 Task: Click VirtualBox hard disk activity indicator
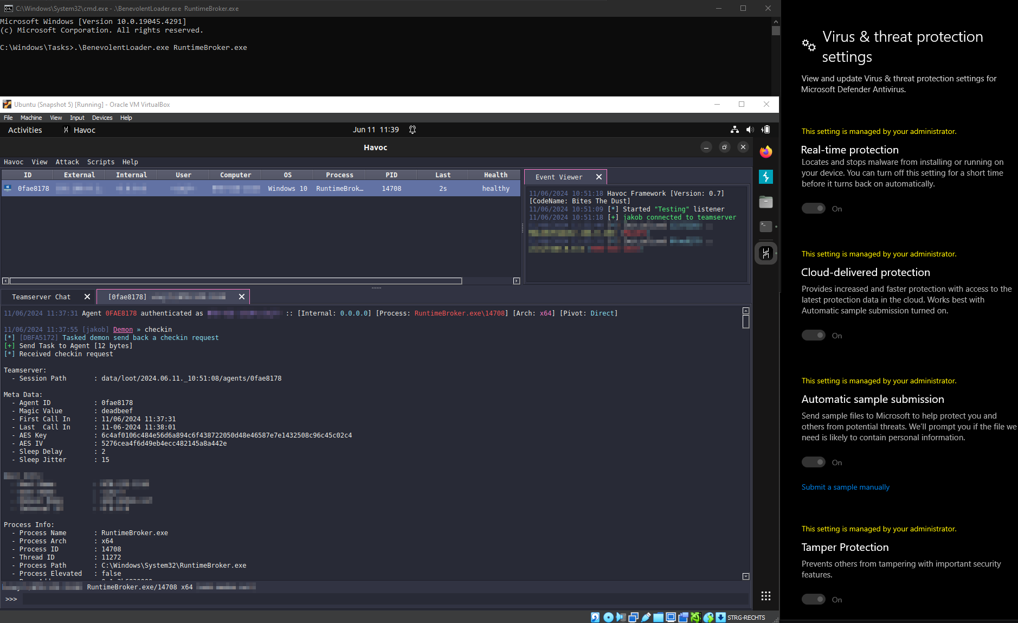(595, 617)
